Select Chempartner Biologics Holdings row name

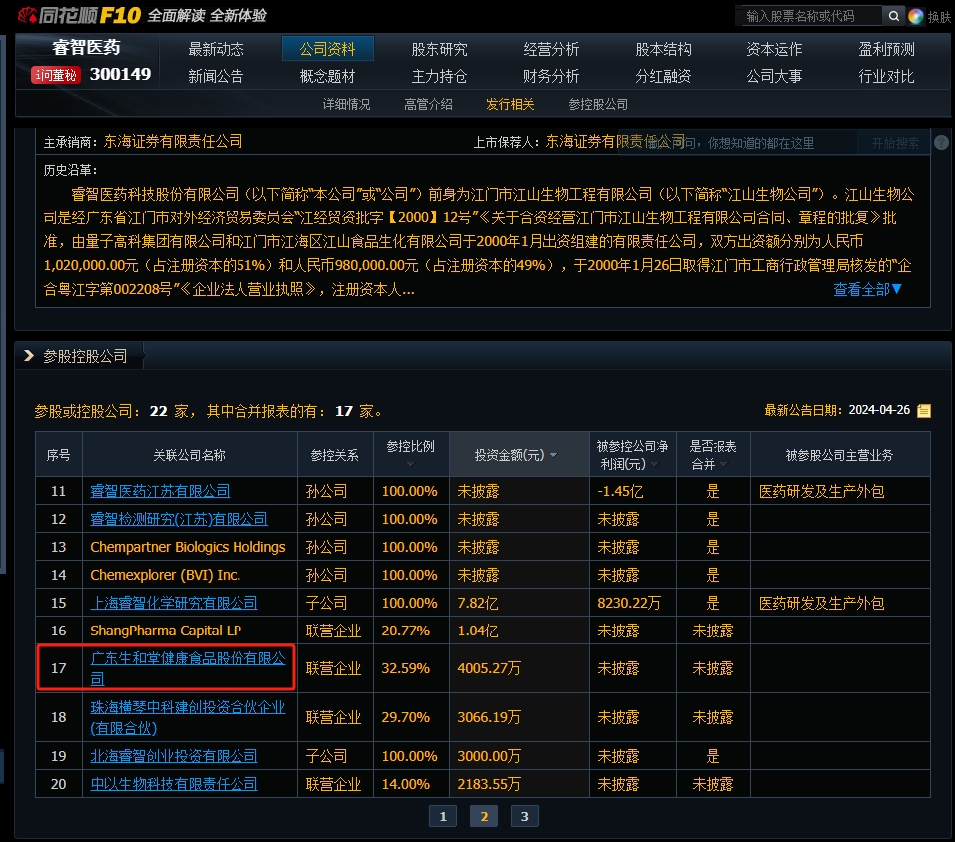coord(188,547)
